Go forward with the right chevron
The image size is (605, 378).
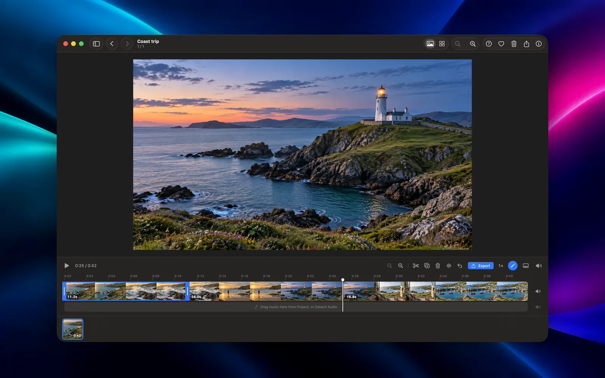(x=127, y=44)
